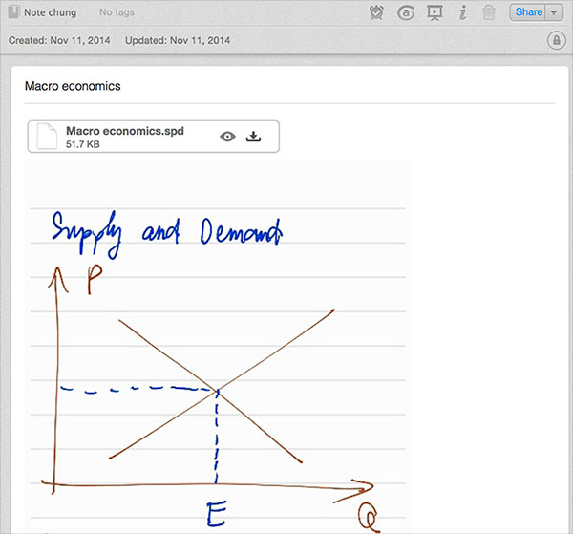
Task: Click the Share button
Action: click(527, 12)
